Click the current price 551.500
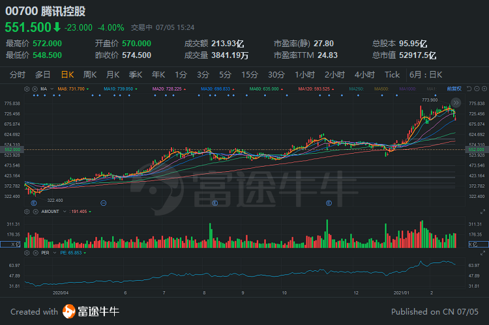Image resolution: width=489 pixels, height=325 pixels. pos(28,27)
